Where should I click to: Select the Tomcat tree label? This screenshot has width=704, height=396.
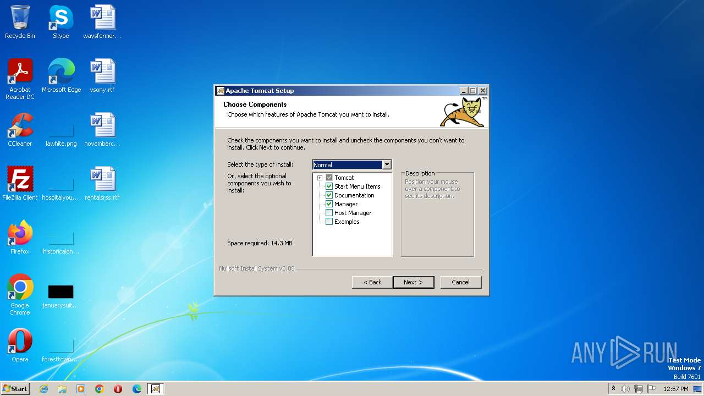click(344, 178)
